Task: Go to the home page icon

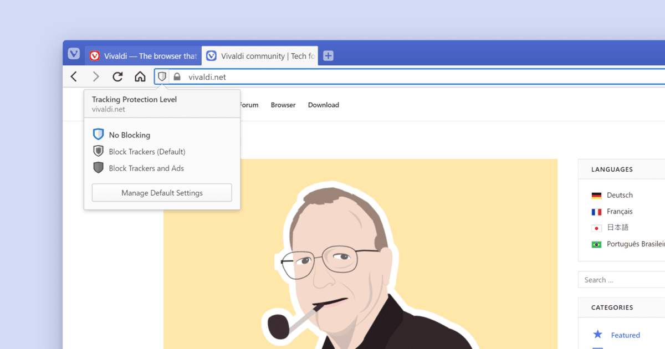Action: [x=140, y=77]
